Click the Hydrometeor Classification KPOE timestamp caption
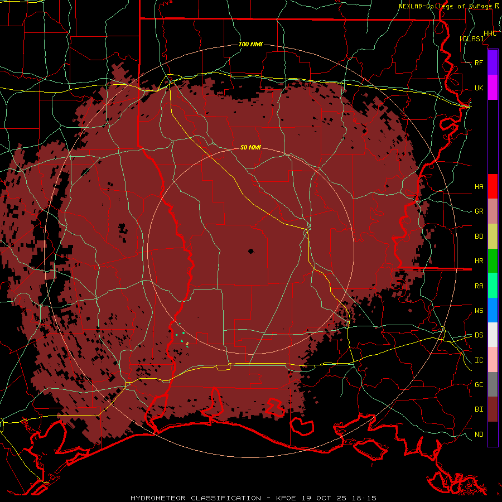Image resolution: width=502 pixels, height=502 pixels. [253, 498]
